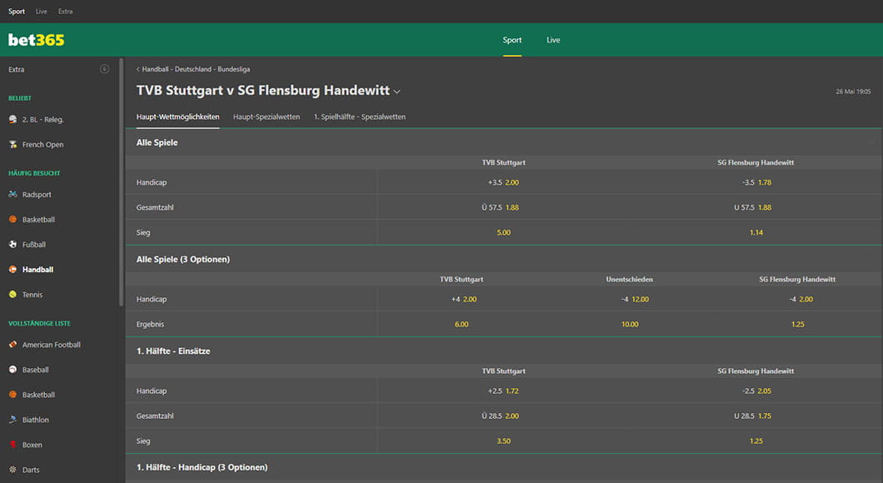Click the Baseball icon

pyautogui.click(x=12, y=369)
